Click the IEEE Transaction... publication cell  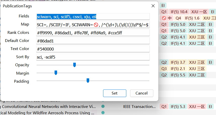tap(139, 107)
